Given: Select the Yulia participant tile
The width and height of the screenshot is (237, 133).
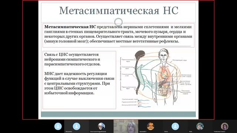Looking at the screenshot, I should pyautogui.click(x=200, y=126).
